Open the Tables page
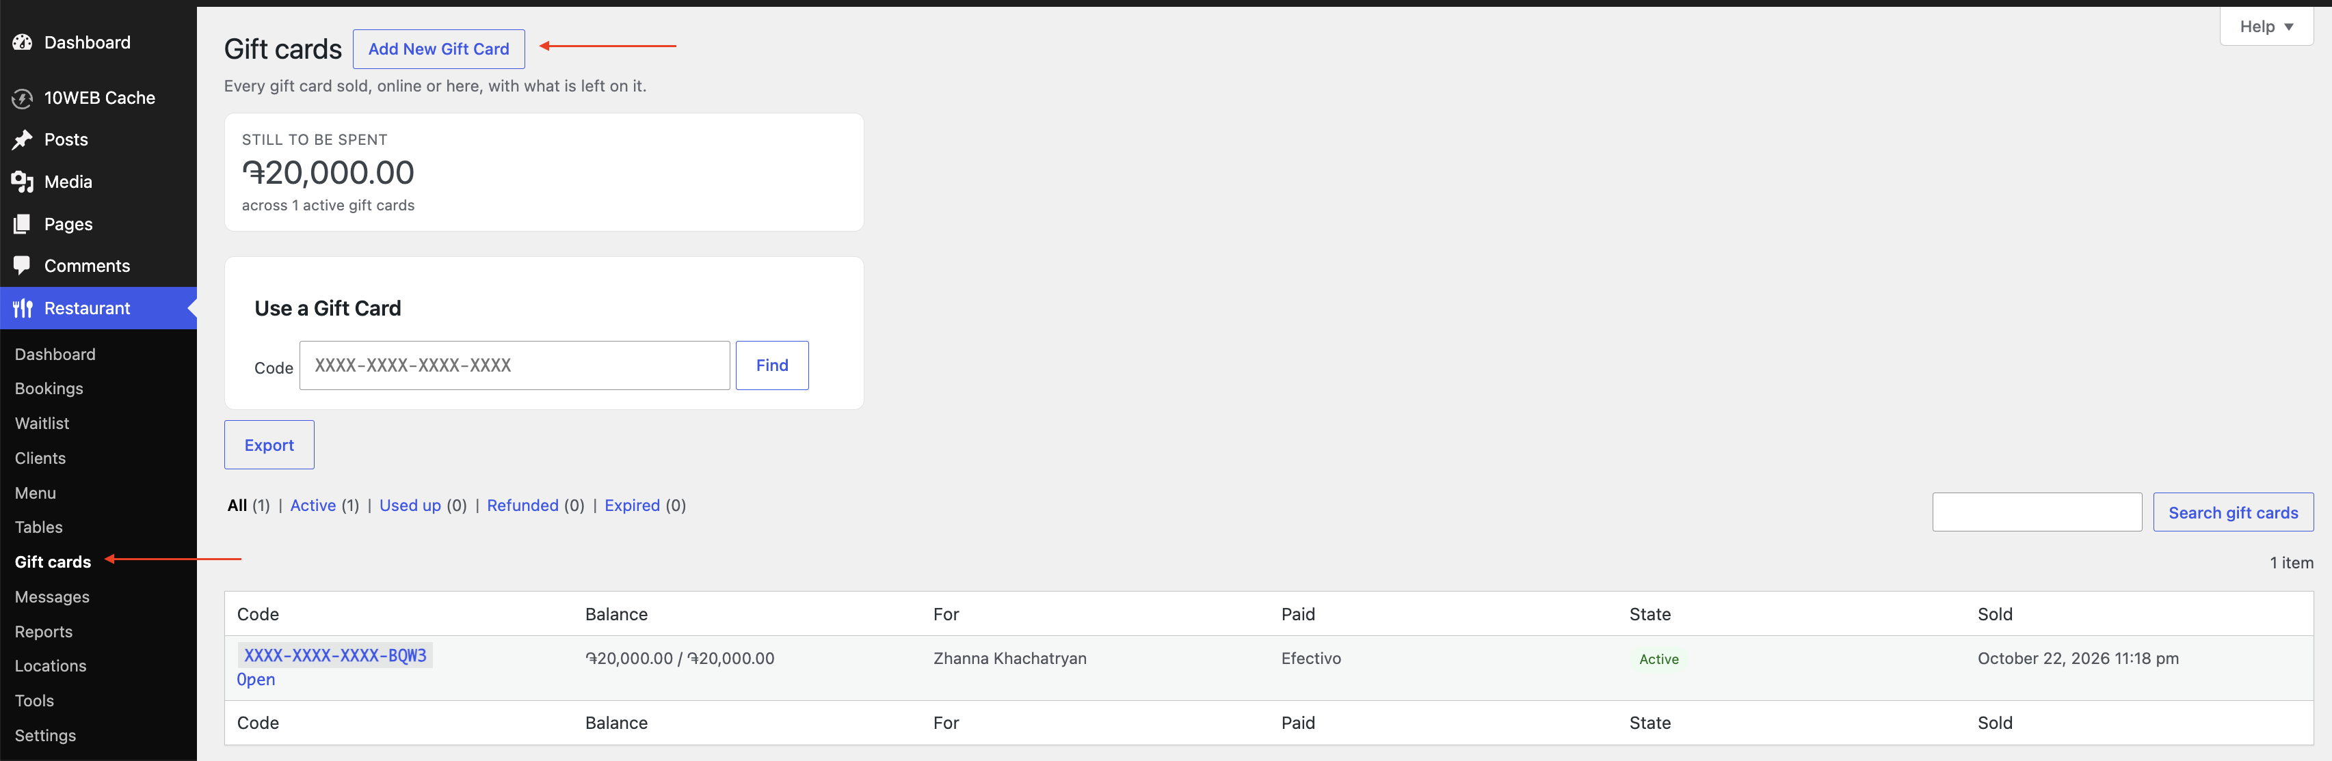The height and width of the screenshot is (761, 2332). point(39,527)
